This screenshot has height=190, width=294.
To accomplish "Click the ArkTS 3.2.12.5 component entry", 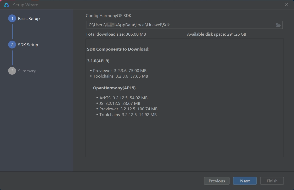I will point(123,98).
